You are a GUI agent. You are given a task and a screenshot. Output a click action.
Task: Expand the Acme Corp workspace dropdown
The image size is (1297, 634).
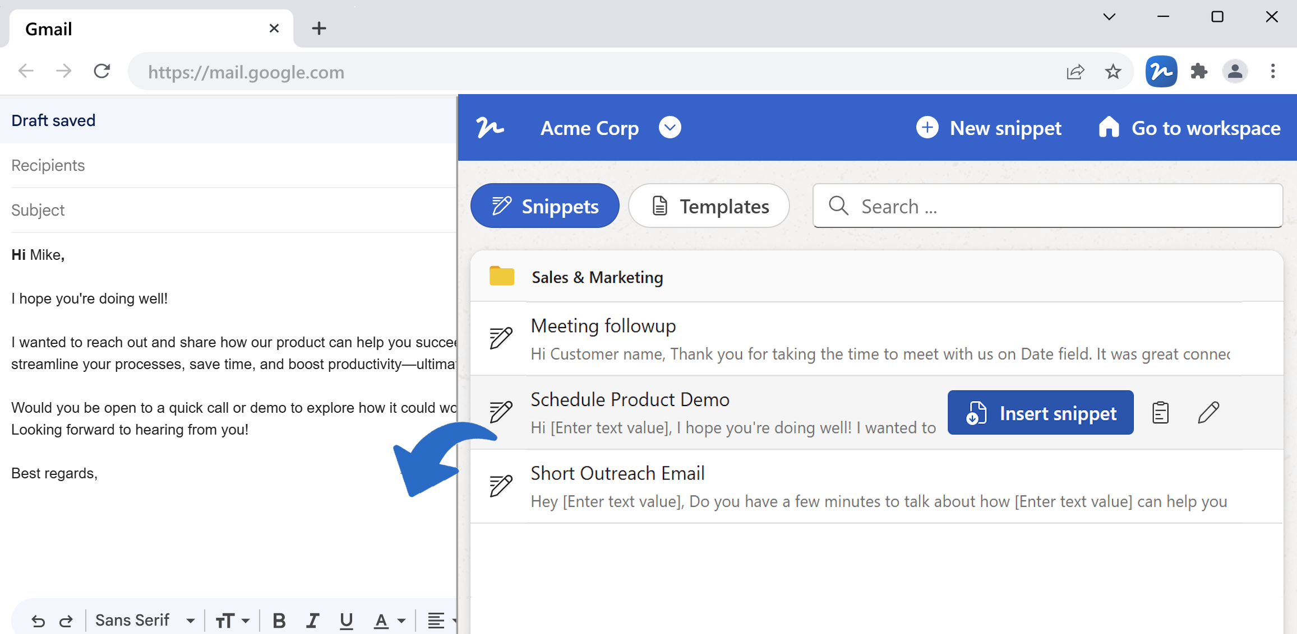(x=670, y=128)
